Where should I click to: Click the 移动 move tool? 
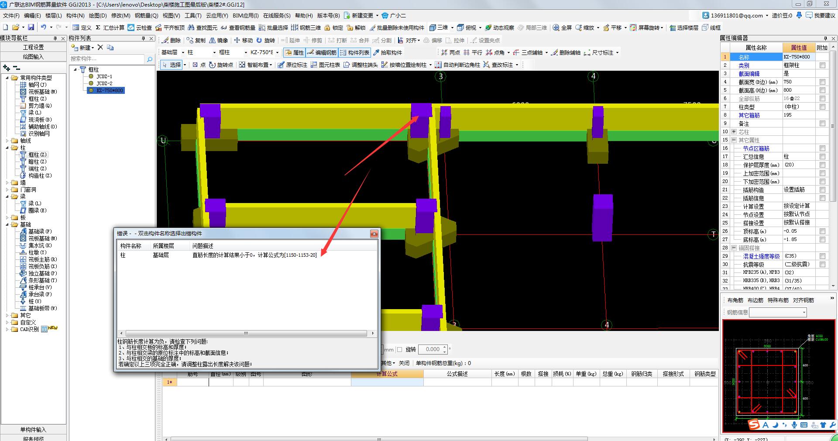tap(243, 40)
